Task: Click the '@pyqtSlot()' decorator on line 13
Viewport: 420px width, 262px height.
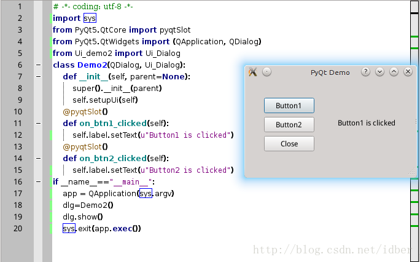Action: point(85,147)
